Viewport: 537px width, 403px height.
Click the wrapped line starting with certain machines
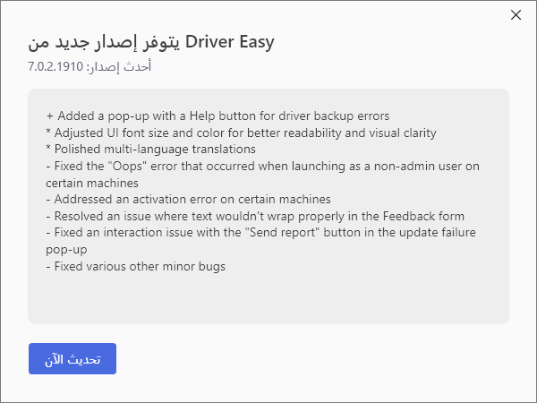pyautogui.click(x=92, y=183)
